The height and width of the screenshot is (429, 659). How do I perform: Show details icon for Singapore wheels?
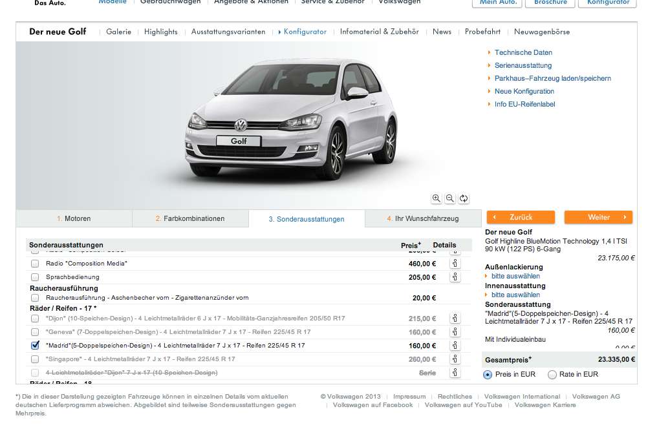(455, 359)
